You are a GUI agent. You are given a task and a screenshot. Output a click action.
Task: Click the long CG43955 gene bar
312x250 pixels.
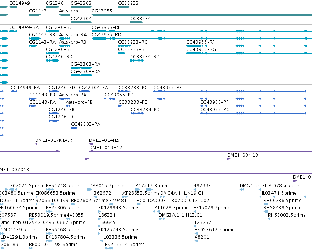[x=202, y=15]
